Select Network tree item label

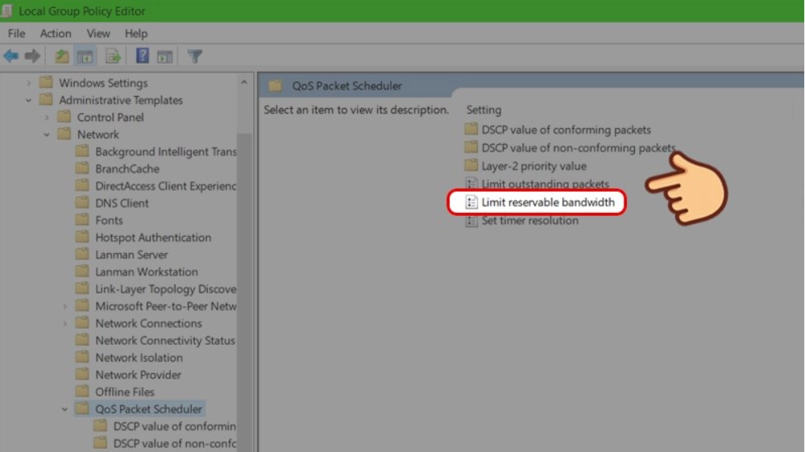[98, 135]
